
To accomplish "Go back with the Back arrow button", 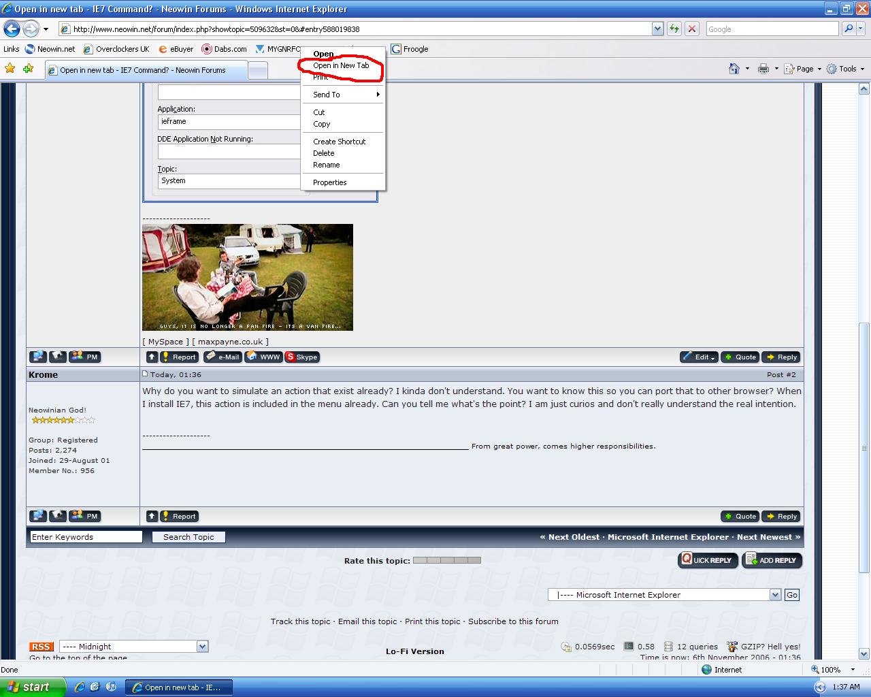I will click(x=12, y=29).
